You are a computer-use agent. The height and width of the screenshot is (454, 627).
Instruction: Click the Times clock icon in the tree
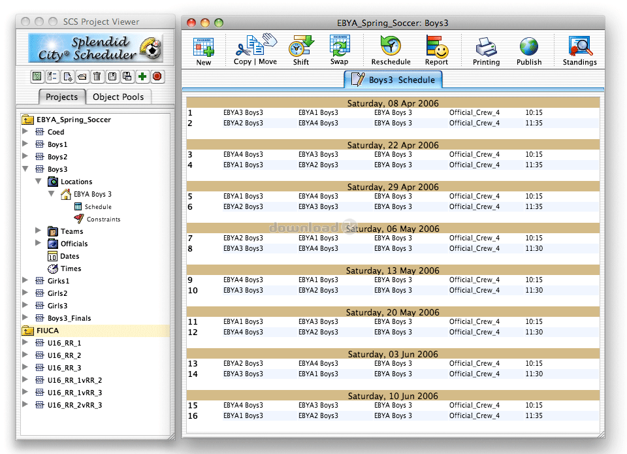(x=53, y=268)
